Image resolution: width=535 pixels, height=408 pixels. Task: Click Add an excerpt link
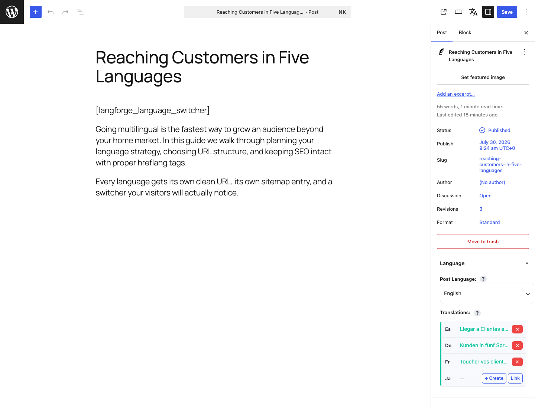click(x=456, y=94)
